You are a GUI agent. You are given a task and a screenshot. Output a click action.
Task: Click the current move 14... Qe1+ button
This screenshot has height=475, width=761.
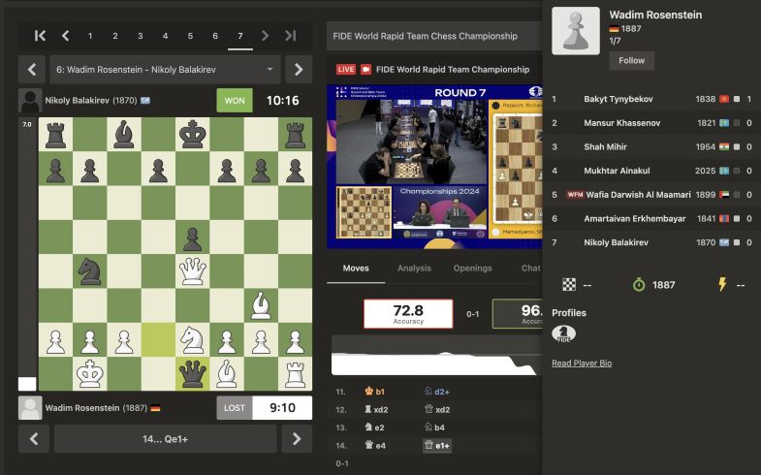[x=165, y=439]
